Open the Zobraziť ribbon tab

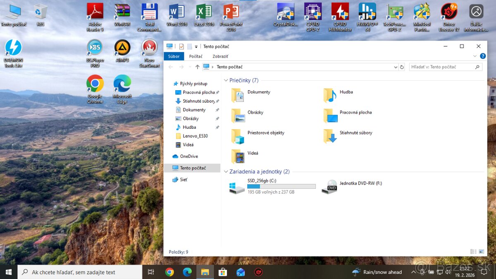[x=220, y=56]
